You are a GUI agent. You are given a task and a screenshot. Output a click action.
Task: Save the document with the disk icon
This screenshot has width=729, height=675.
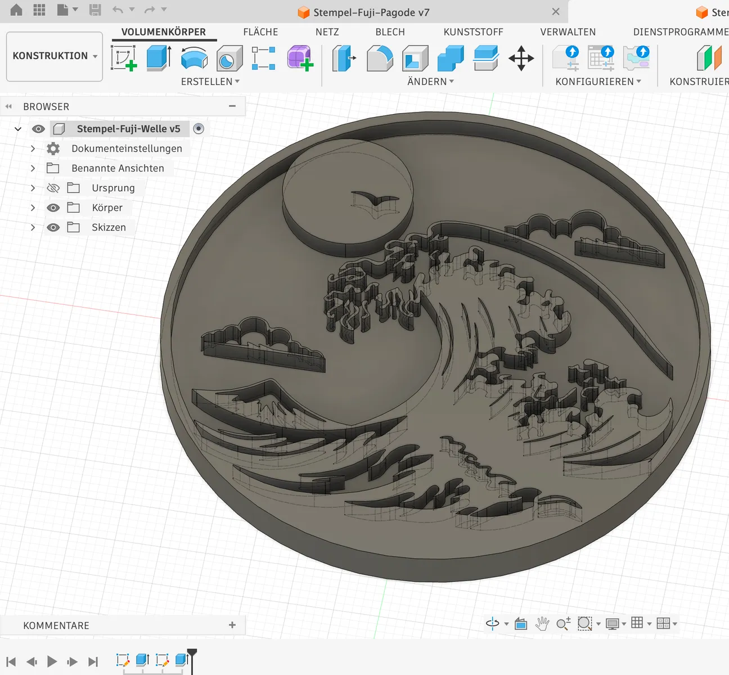95,10
